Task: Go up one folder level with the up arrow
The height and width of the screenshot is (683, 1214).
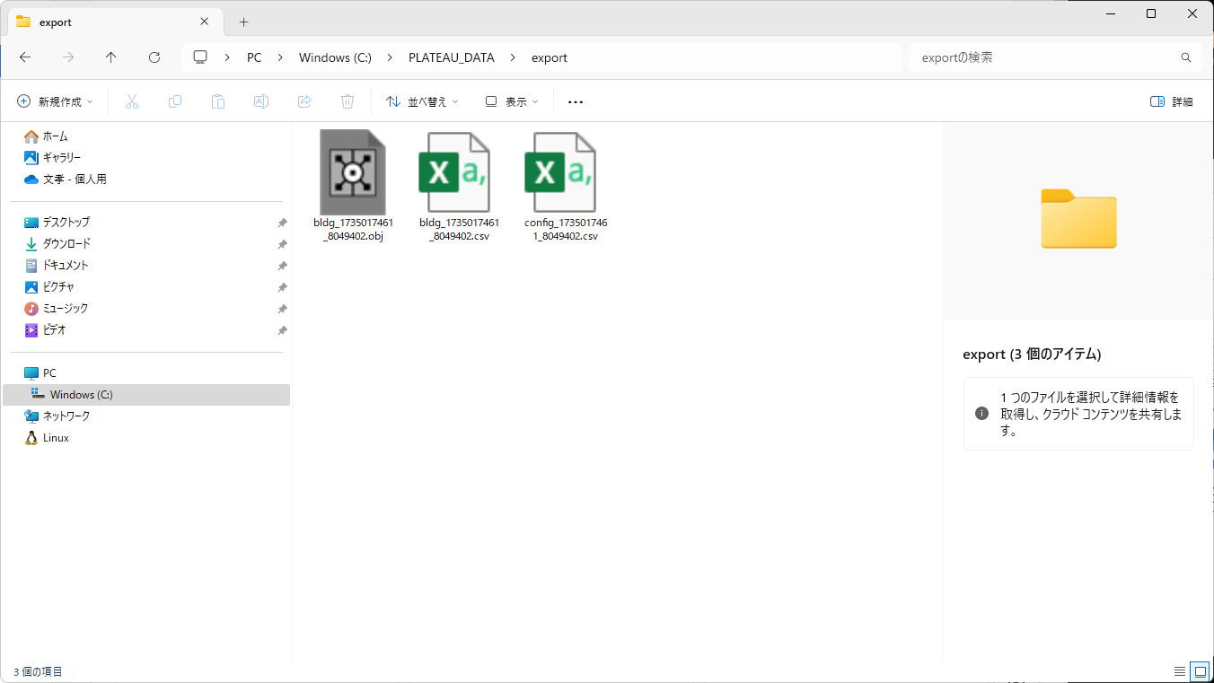Action: pos(111,57)
